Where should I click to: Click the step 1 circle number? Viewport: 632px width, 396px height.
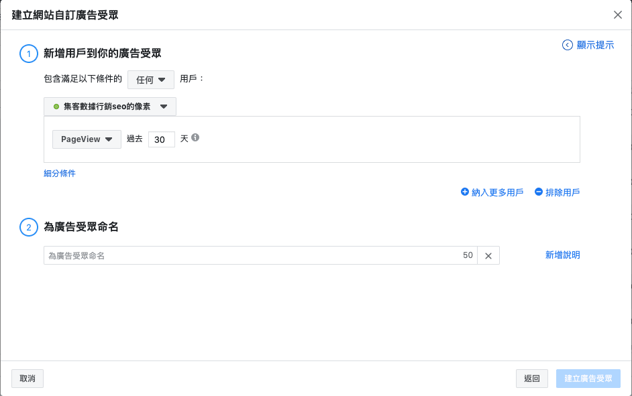pyautogui.click(x=29, y=54)
